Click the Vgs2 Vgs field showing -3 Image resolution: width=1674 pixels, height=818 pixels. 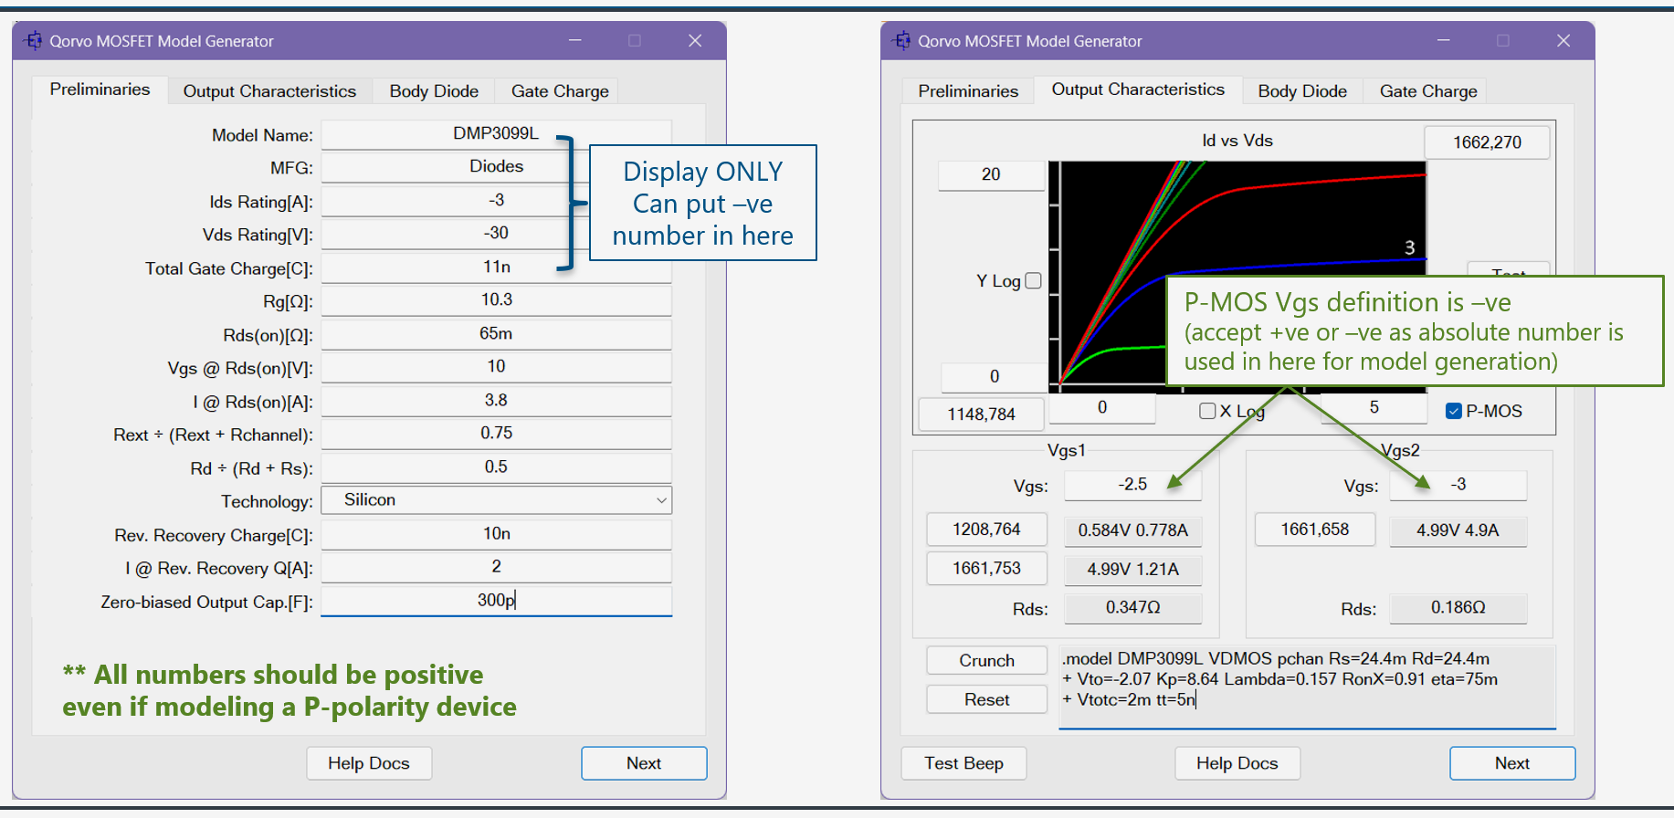point(1458,486)
